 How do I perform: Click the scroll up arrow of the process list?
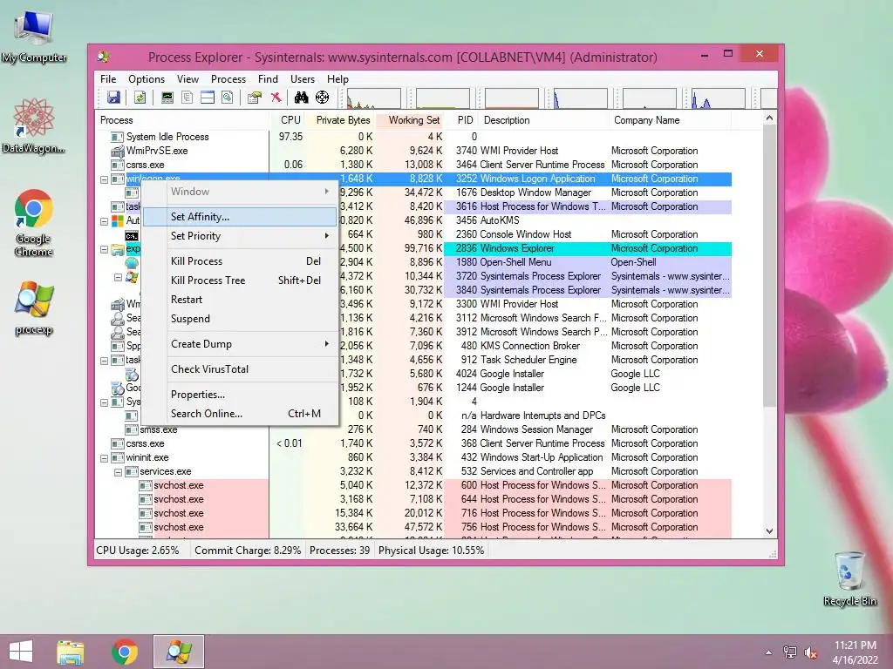(x=769, y=118)
